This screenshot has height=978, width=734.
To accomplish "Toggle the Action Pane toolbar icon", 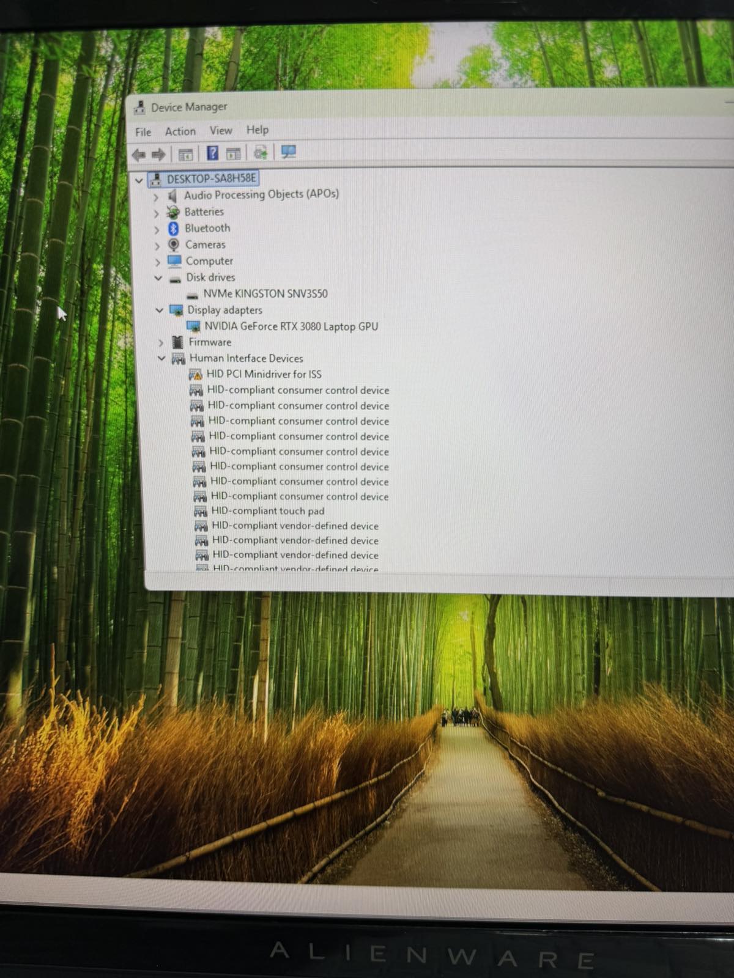I will [x=233, y=153].
